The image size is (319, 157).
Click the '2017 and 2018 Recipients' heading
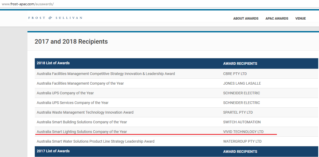71,42
